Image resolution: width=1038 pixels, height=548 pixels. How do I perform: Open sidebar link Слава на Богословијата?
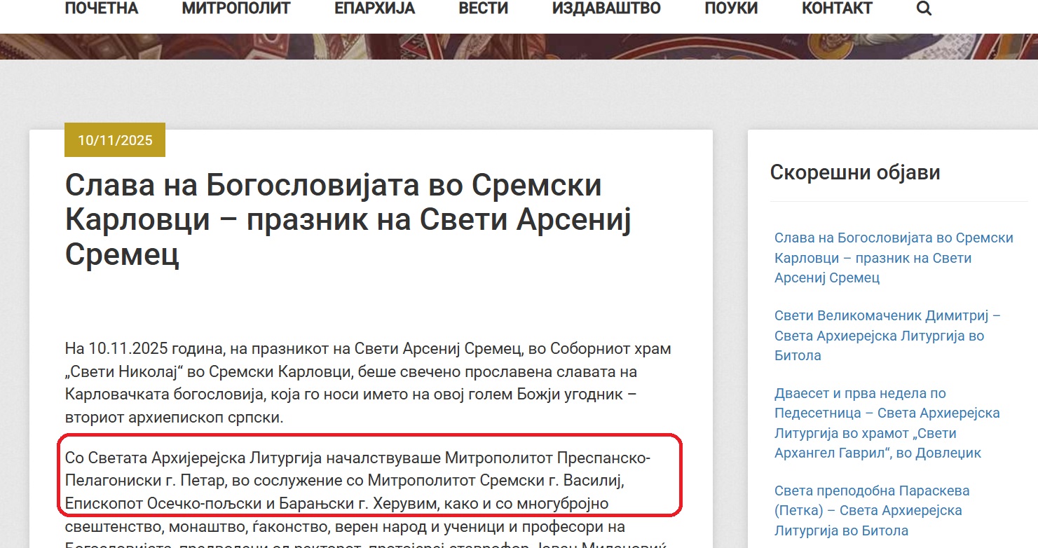pyautogui.click(x=893, y=257)
